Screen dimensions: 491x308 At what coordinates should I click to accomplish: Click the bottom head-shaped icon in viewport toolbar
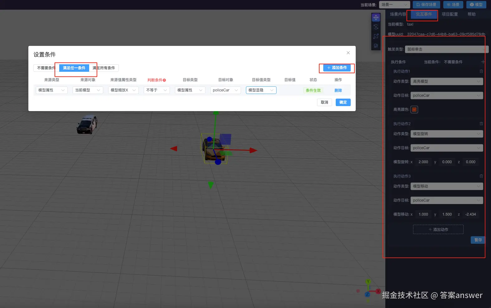[x=376, y=46]
